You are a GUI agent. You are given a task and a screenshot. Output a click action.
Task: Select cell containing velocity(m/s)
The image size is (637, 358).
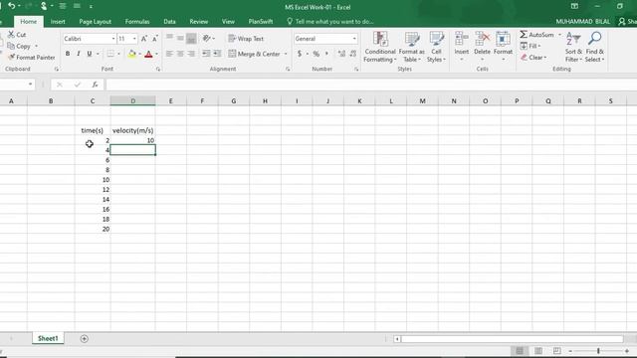132,130
